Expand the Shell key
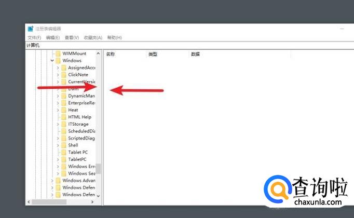 [58, 145]
